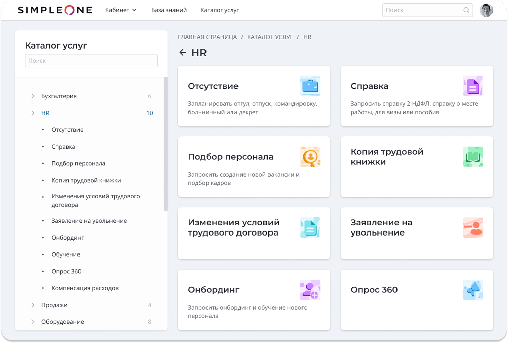
Task: Click the back arrow next to HR heading
Action: point(183,53)
